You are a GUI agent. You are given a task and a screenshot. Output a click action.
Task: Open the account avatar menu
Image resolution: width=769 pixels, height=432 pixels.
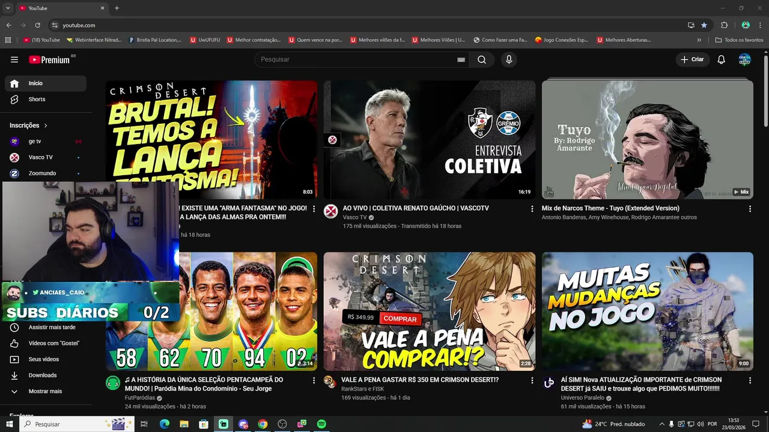point(745,59)
